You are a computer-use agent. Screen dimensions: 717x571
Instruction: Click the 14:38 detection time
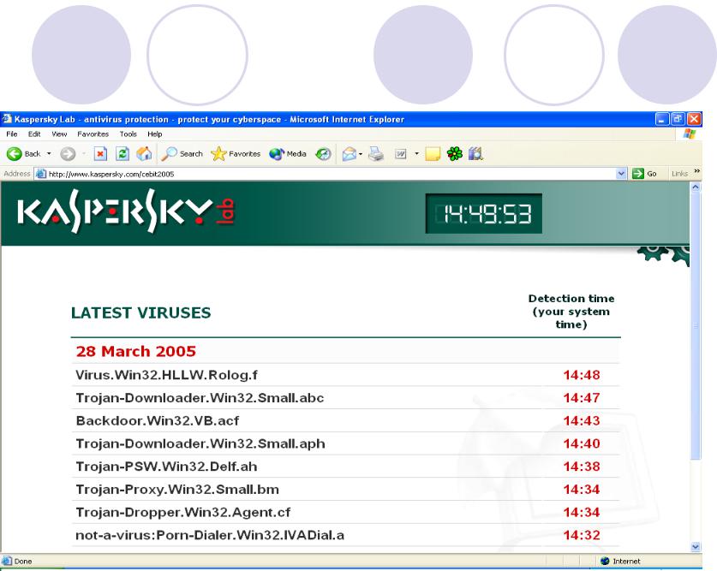581,467
